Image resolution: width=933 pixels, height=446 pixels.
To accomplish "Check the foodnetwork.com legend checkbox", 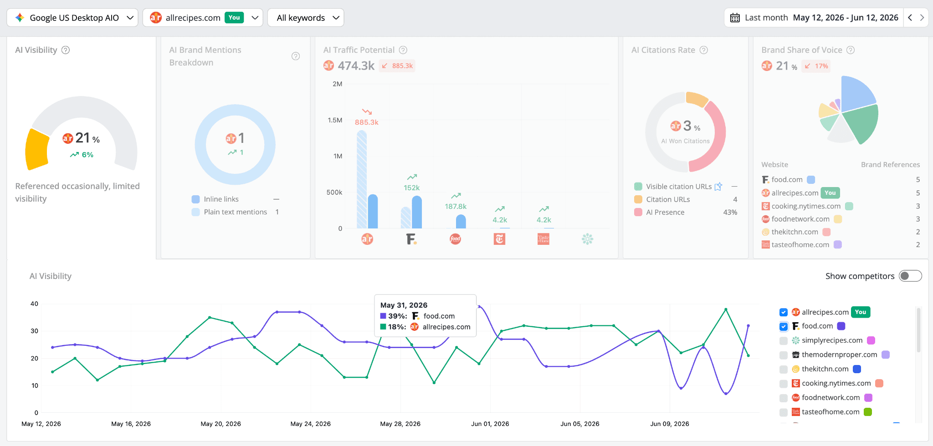I will 784,398.
